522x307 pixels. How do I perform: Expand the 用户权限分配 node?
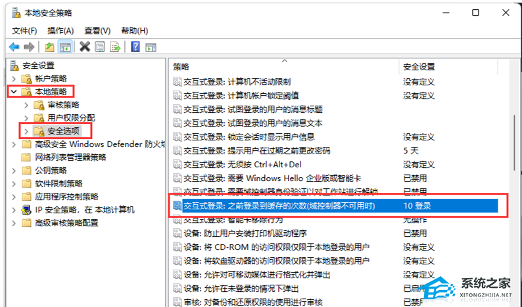point(26,118)
